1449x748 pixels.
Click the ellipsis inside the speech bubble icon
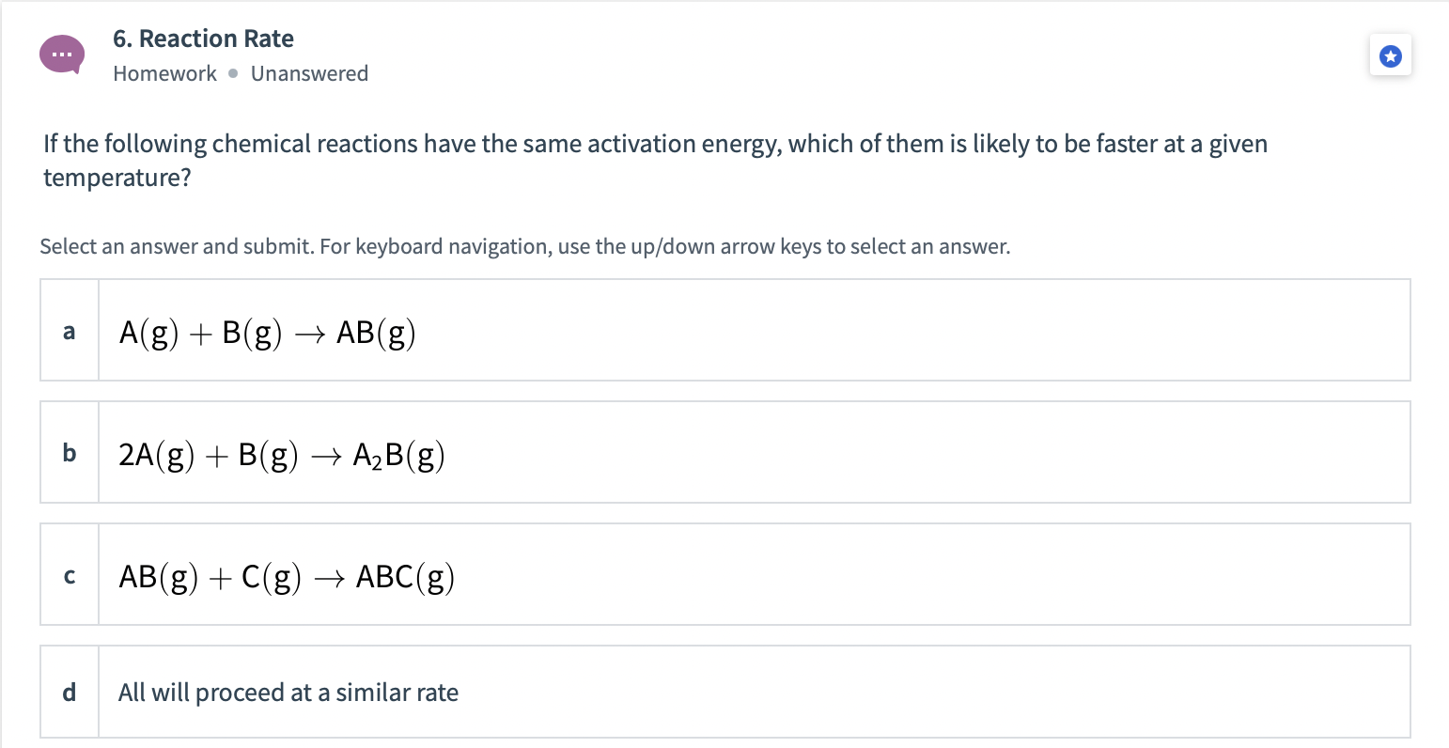click(62, 55)
